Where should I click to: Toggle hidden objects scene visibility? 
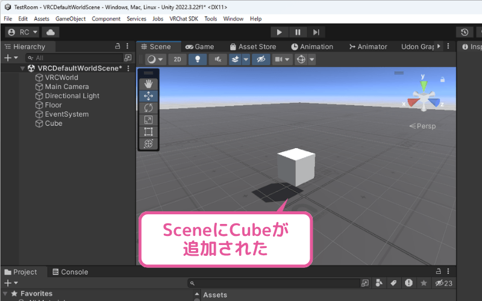tap(261, 60)
